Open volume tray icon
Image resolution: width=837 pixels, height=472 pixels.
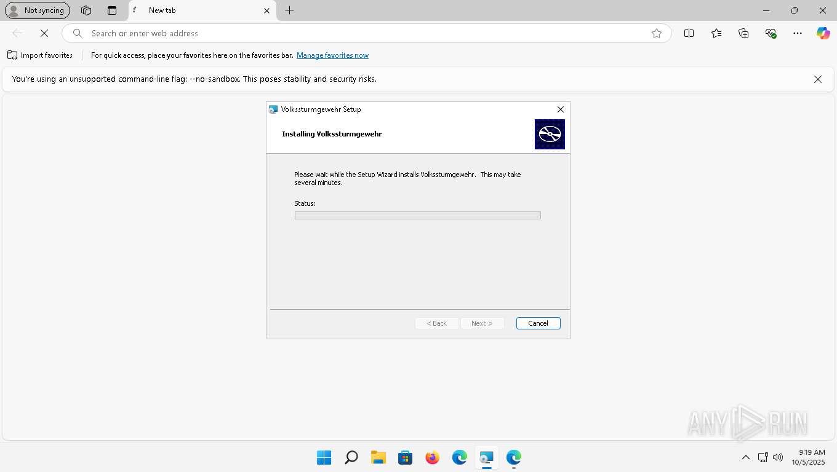click(777, 457)
